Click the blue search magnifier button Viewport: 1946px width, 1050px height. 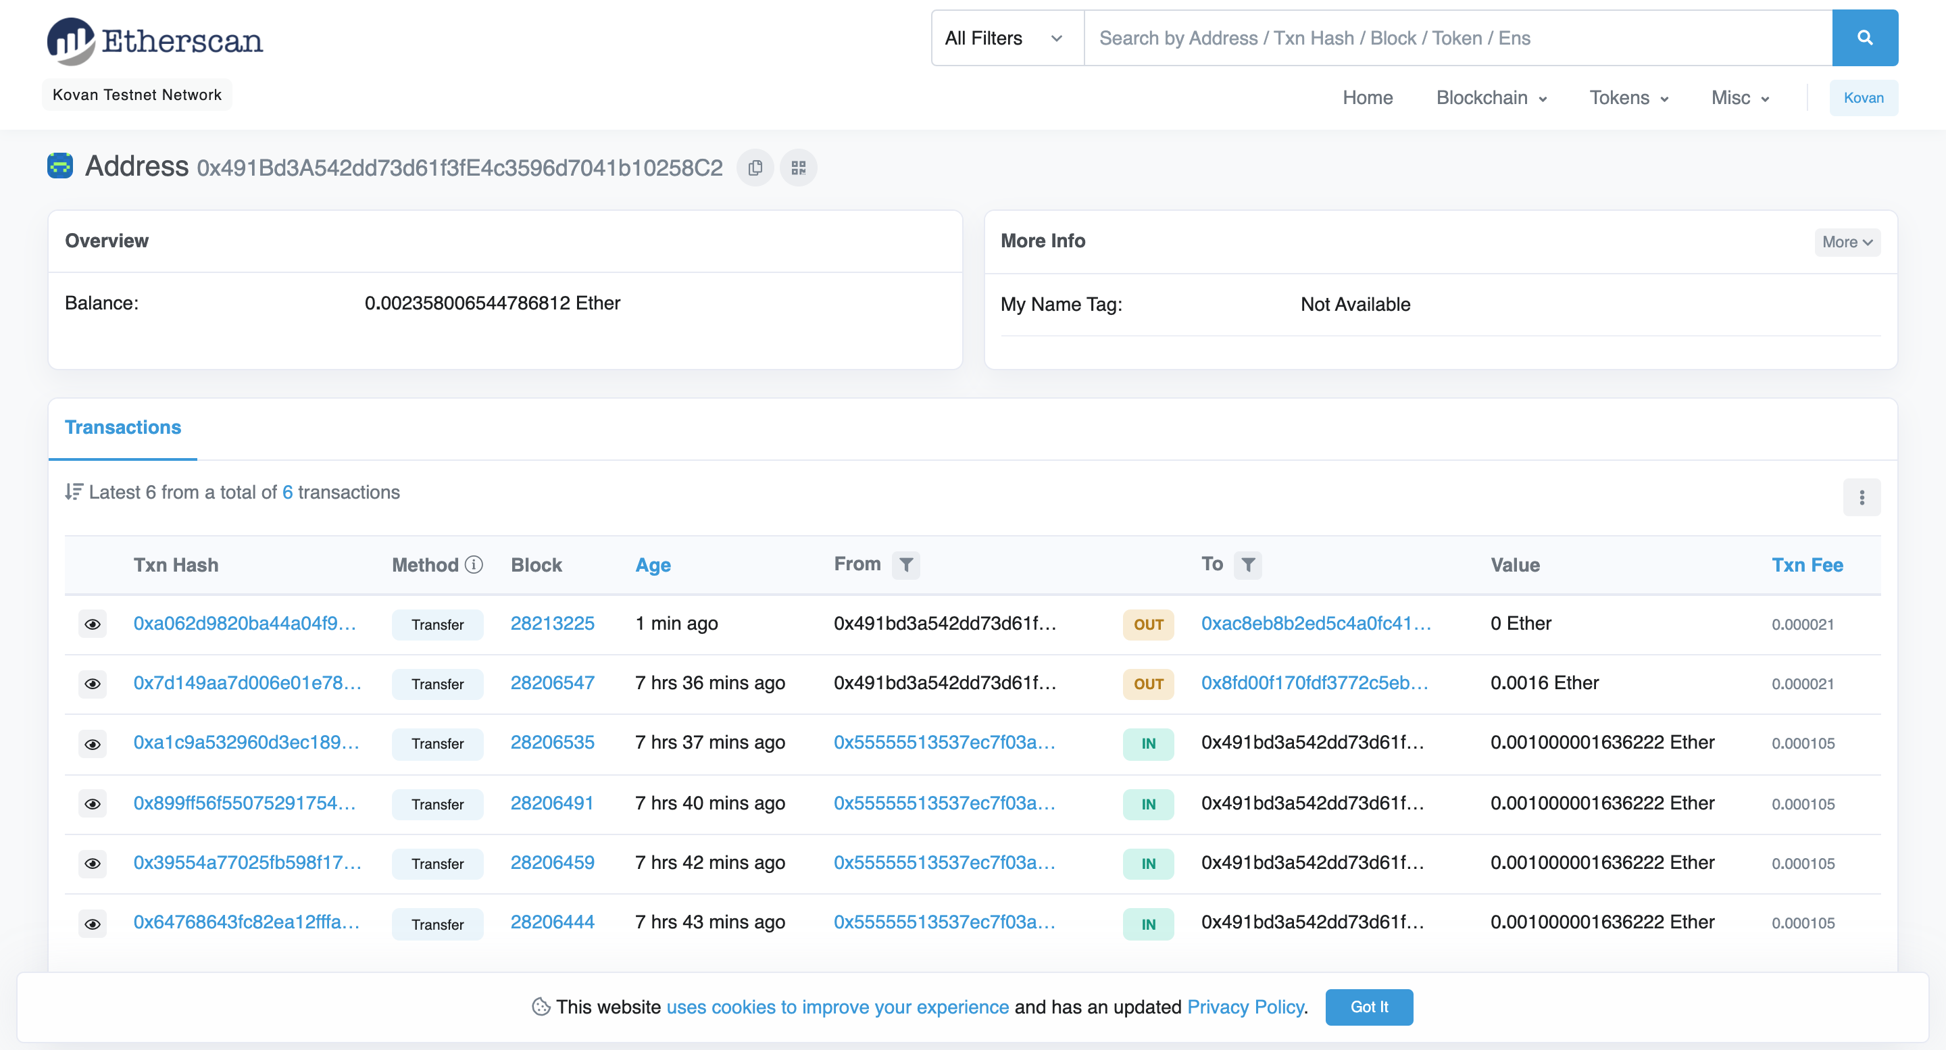[x=1864, y=38]
